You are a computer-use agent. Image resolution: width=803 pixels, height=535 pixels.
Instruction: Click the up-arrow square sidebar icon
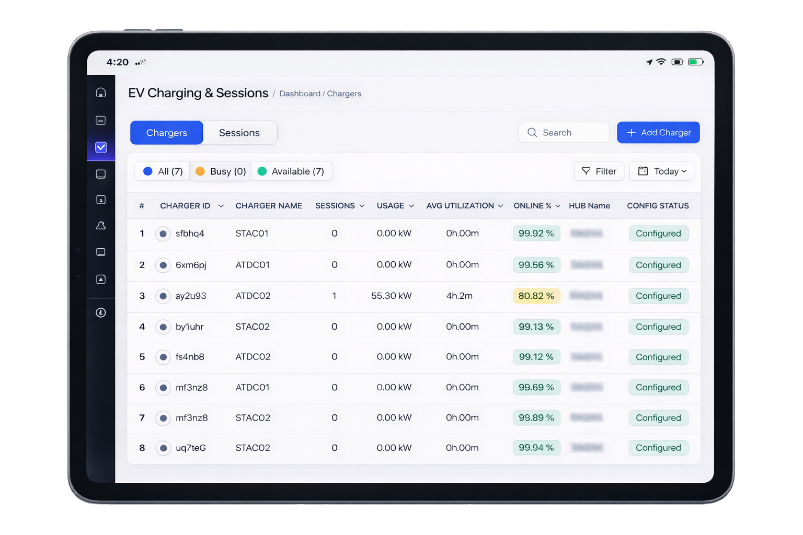(x=101, y=279)
